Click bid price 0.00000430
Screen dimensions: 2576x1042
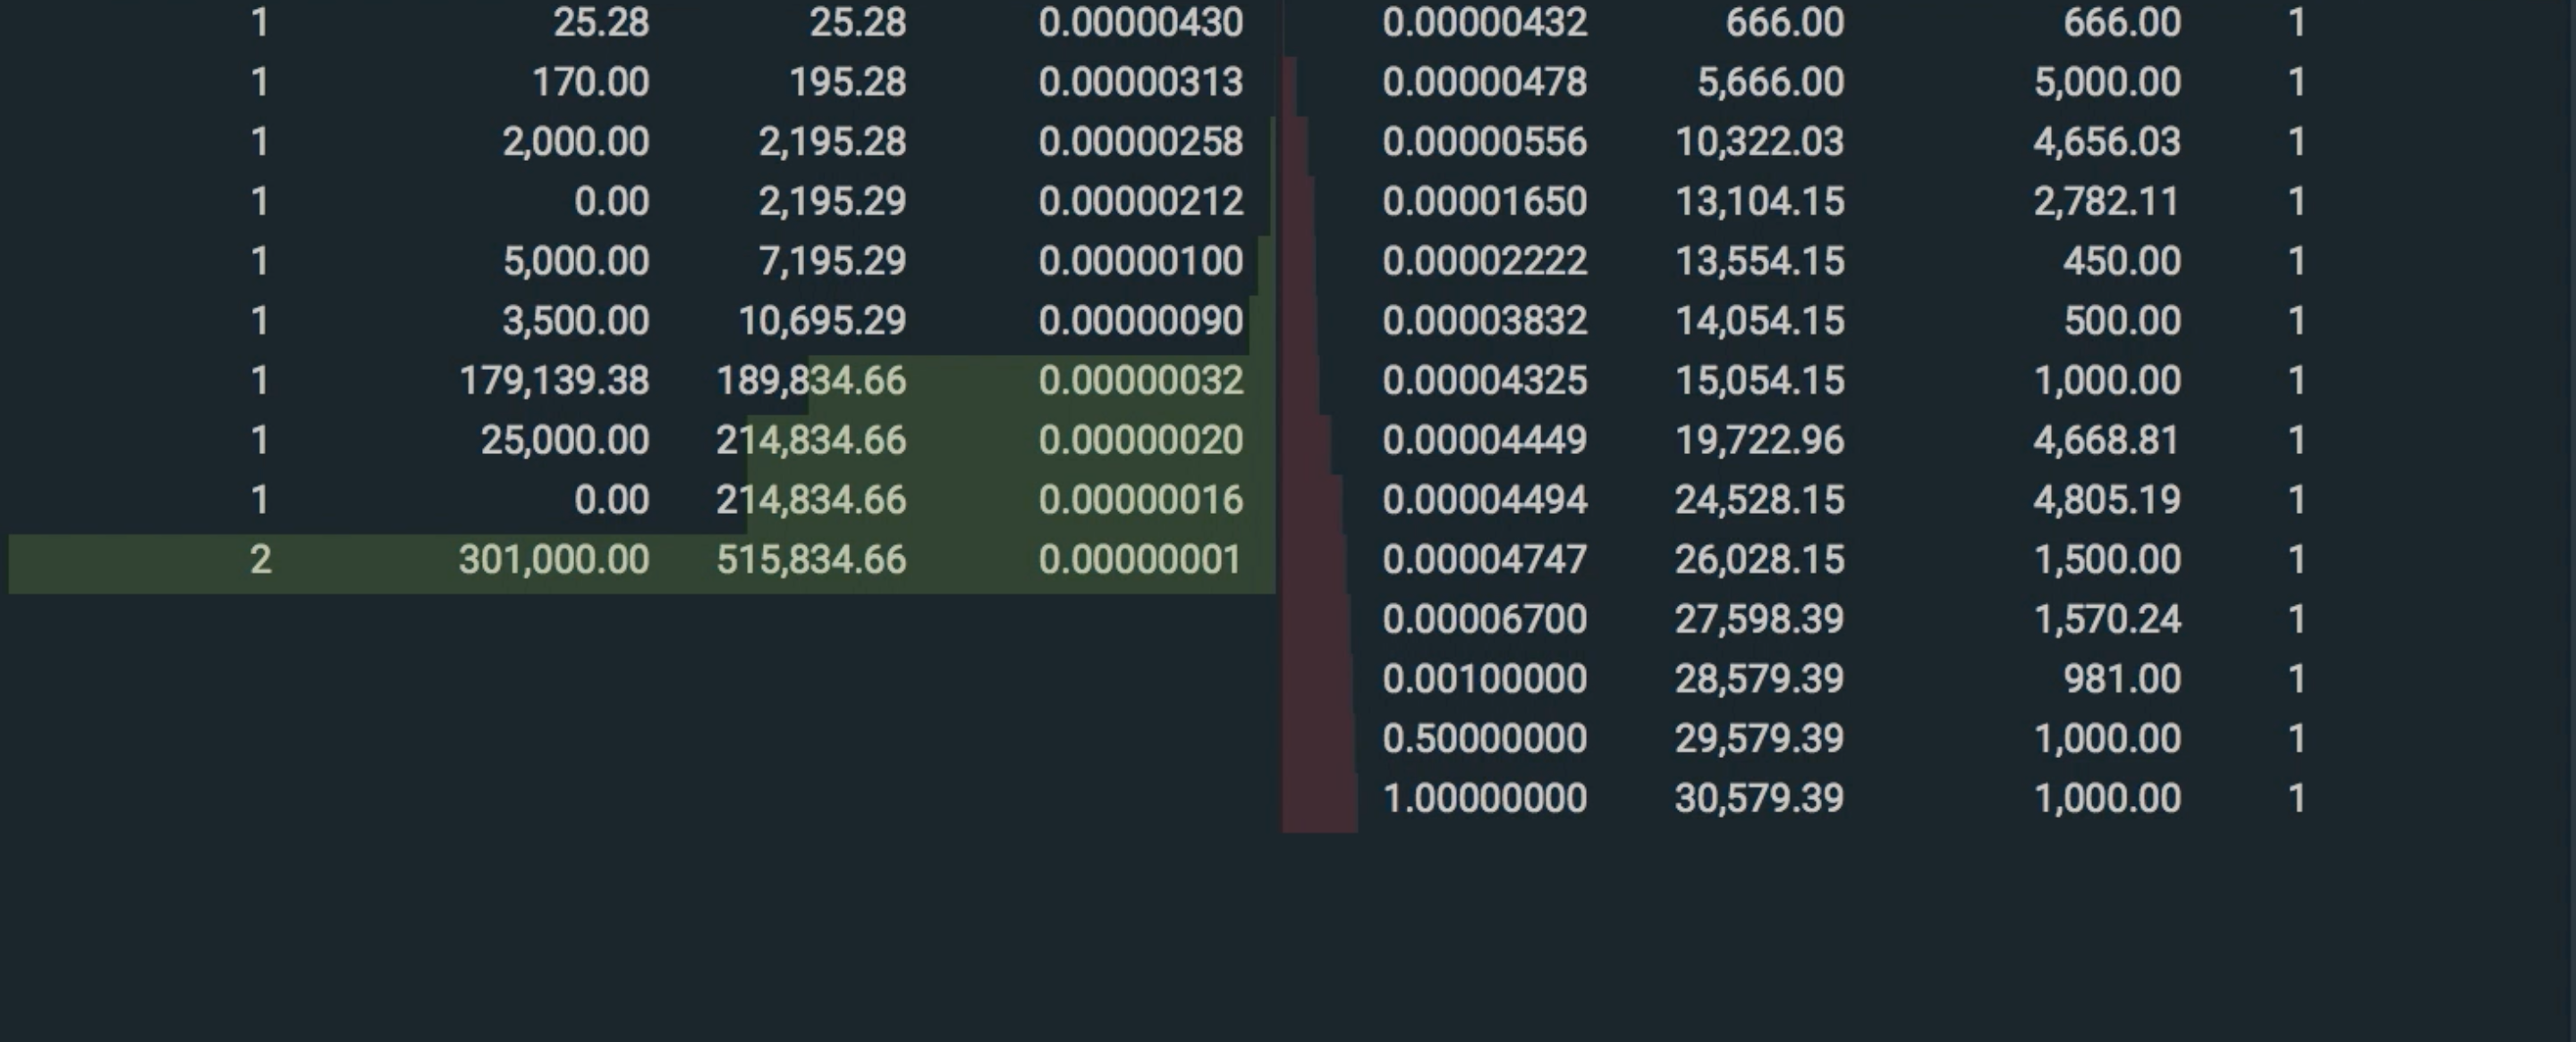[1140, 22]
